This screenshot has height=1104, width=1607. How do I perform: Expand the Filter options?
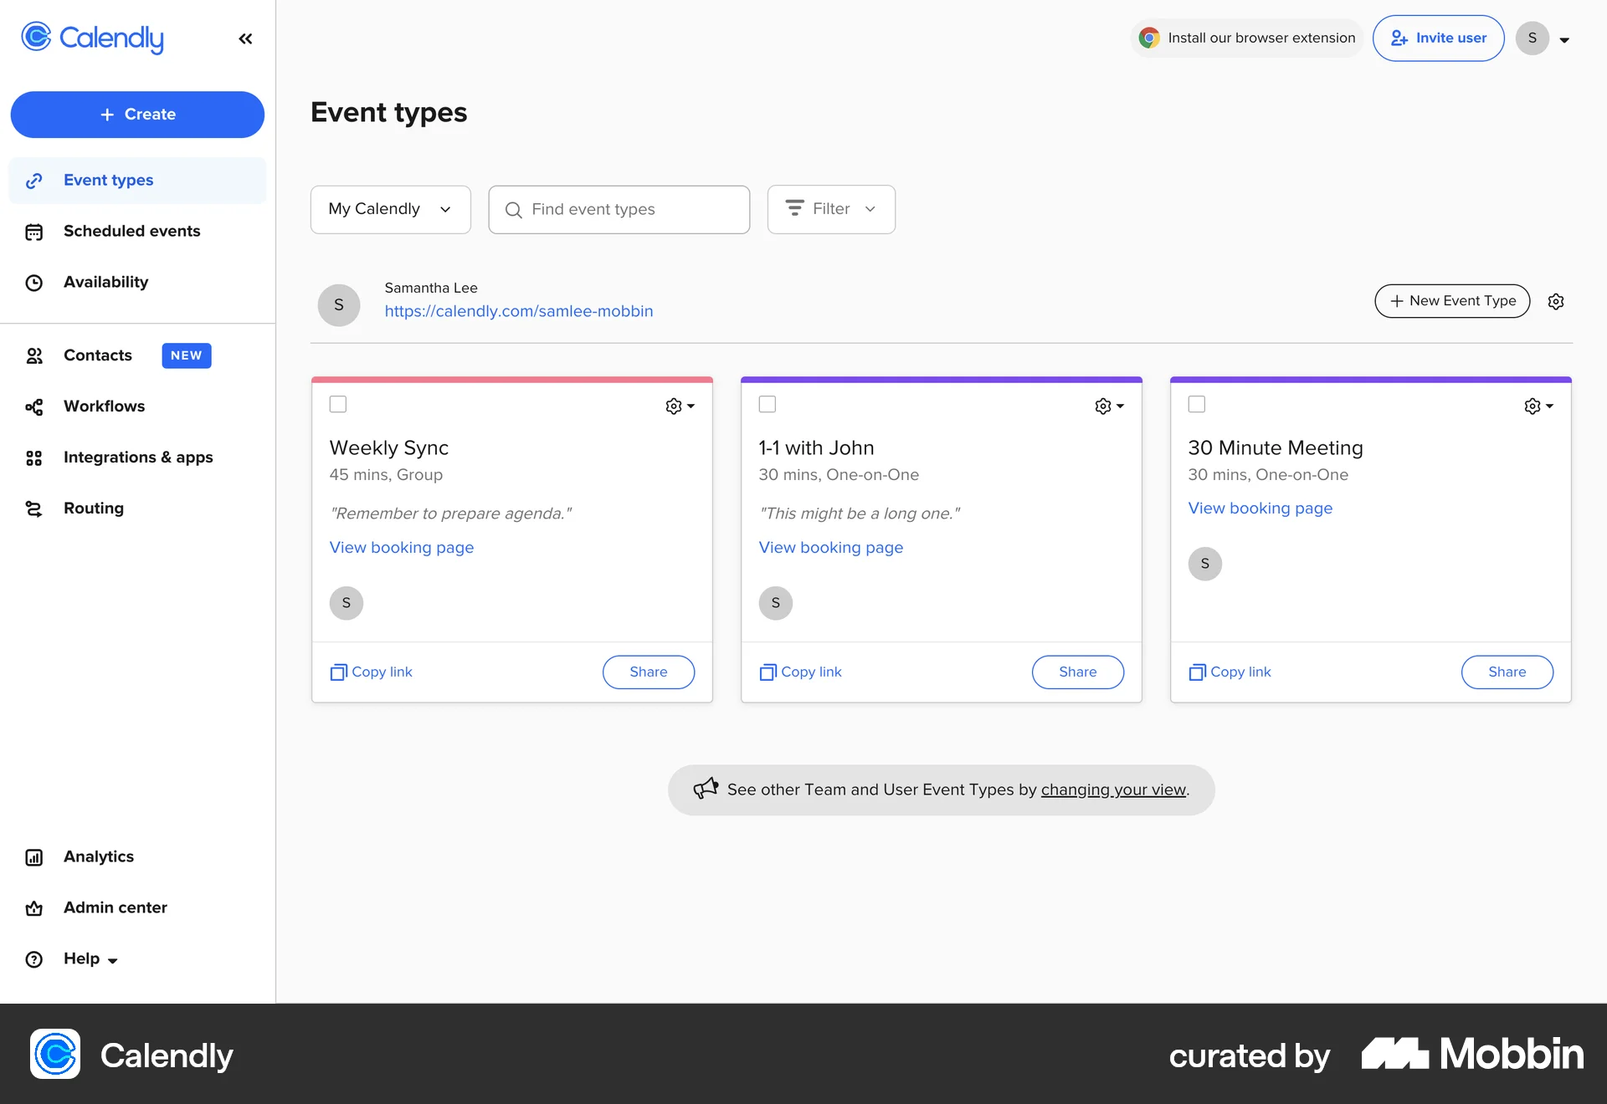point(830,209)
